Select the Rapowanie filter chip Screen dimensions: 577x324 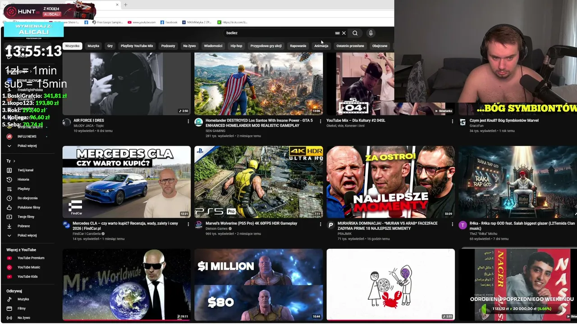pyautogui.click(x=298, y=46)
